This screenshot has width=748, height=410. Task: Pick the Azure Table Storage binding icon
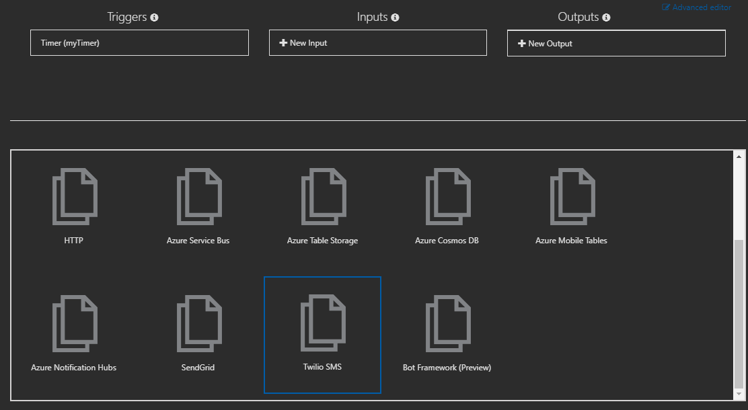324,196
